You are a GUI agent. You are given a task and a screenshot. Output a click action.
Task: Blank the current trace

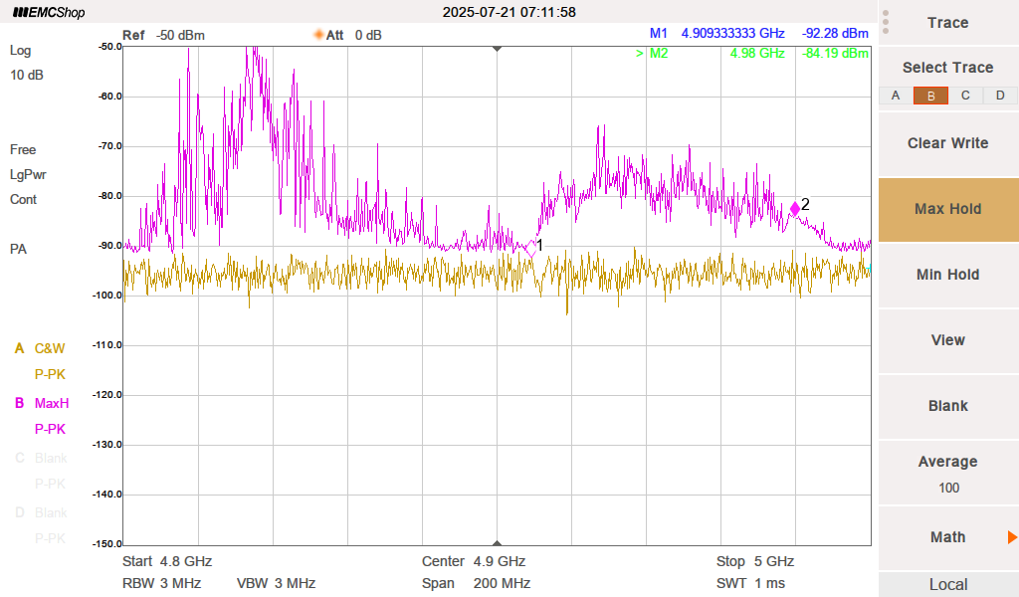(x=947, y=406)
